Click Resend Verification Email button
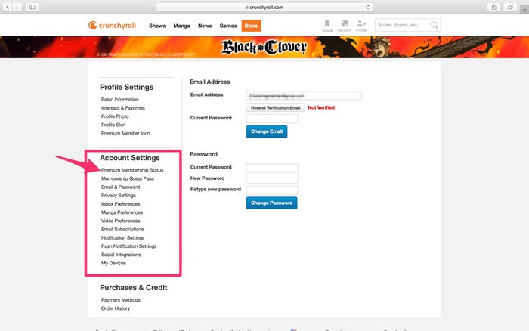The width and height of the screenshot is (529, 331). tap(275, 107)
